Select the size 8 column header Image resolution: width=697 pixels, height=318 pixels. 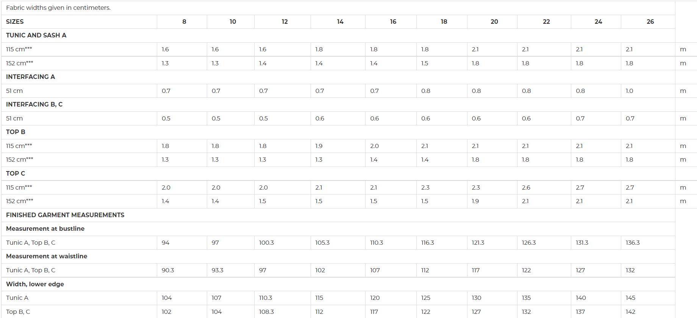[184, 22]
